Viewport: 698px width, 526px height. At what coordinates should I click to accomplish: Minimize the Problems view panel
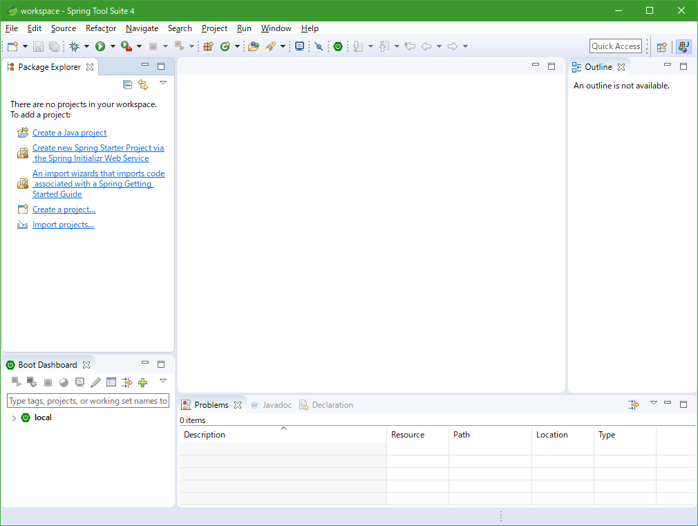(668, 402)
